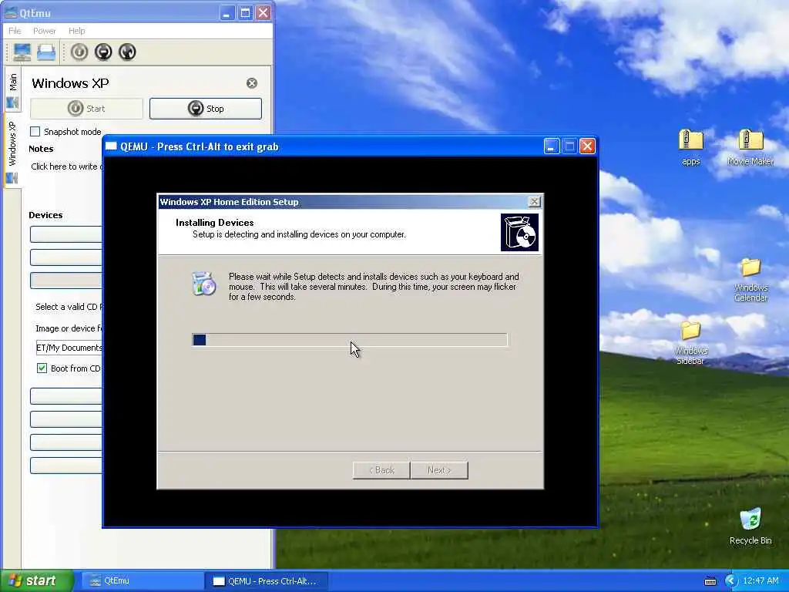Click the restart icon in QtEmu toolbar
Image resolution: width=789 pixels, height=592 pixels.
click(127, 52)
